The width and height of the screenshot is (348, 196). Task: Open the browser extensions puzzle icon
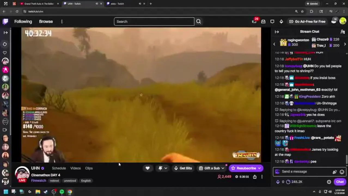click(x=312, y=11)
